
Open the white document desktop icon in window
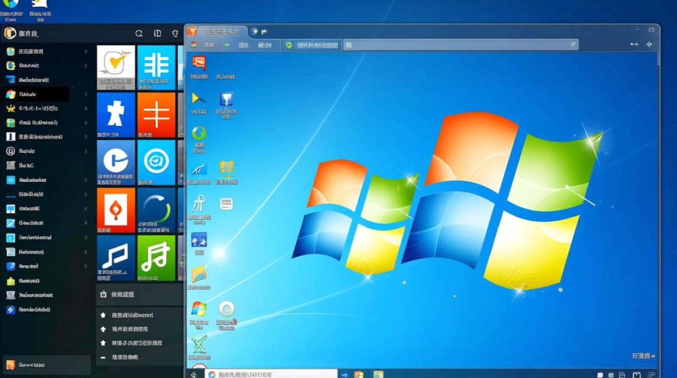[226, 204]
